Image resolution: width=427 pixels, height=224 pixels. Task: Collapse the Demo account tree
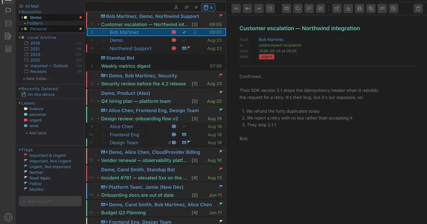[22, 17]
